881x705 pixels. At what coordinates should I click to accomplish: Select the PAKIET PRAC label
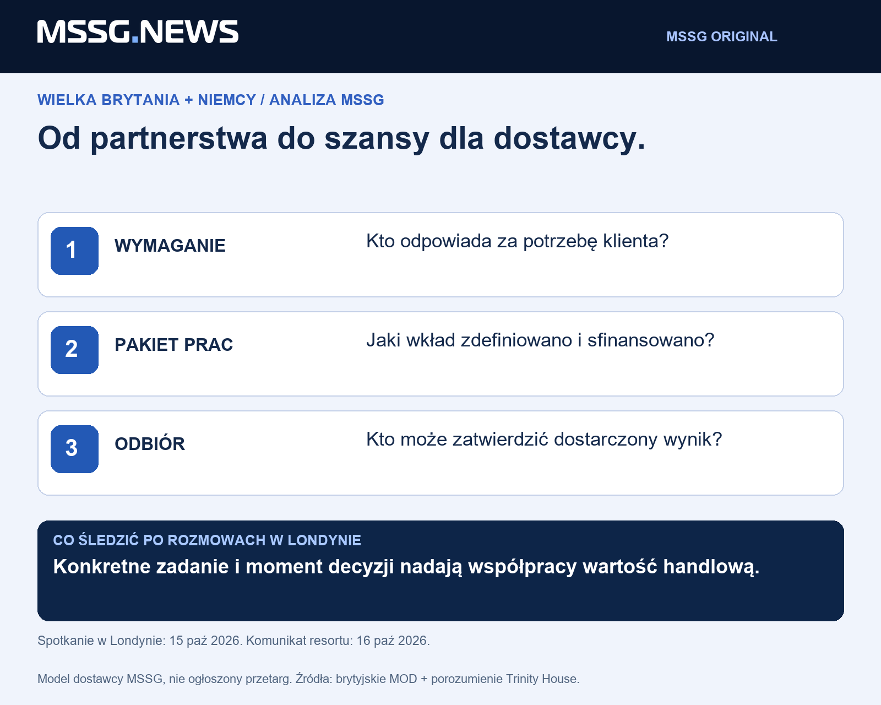(174, 345)
